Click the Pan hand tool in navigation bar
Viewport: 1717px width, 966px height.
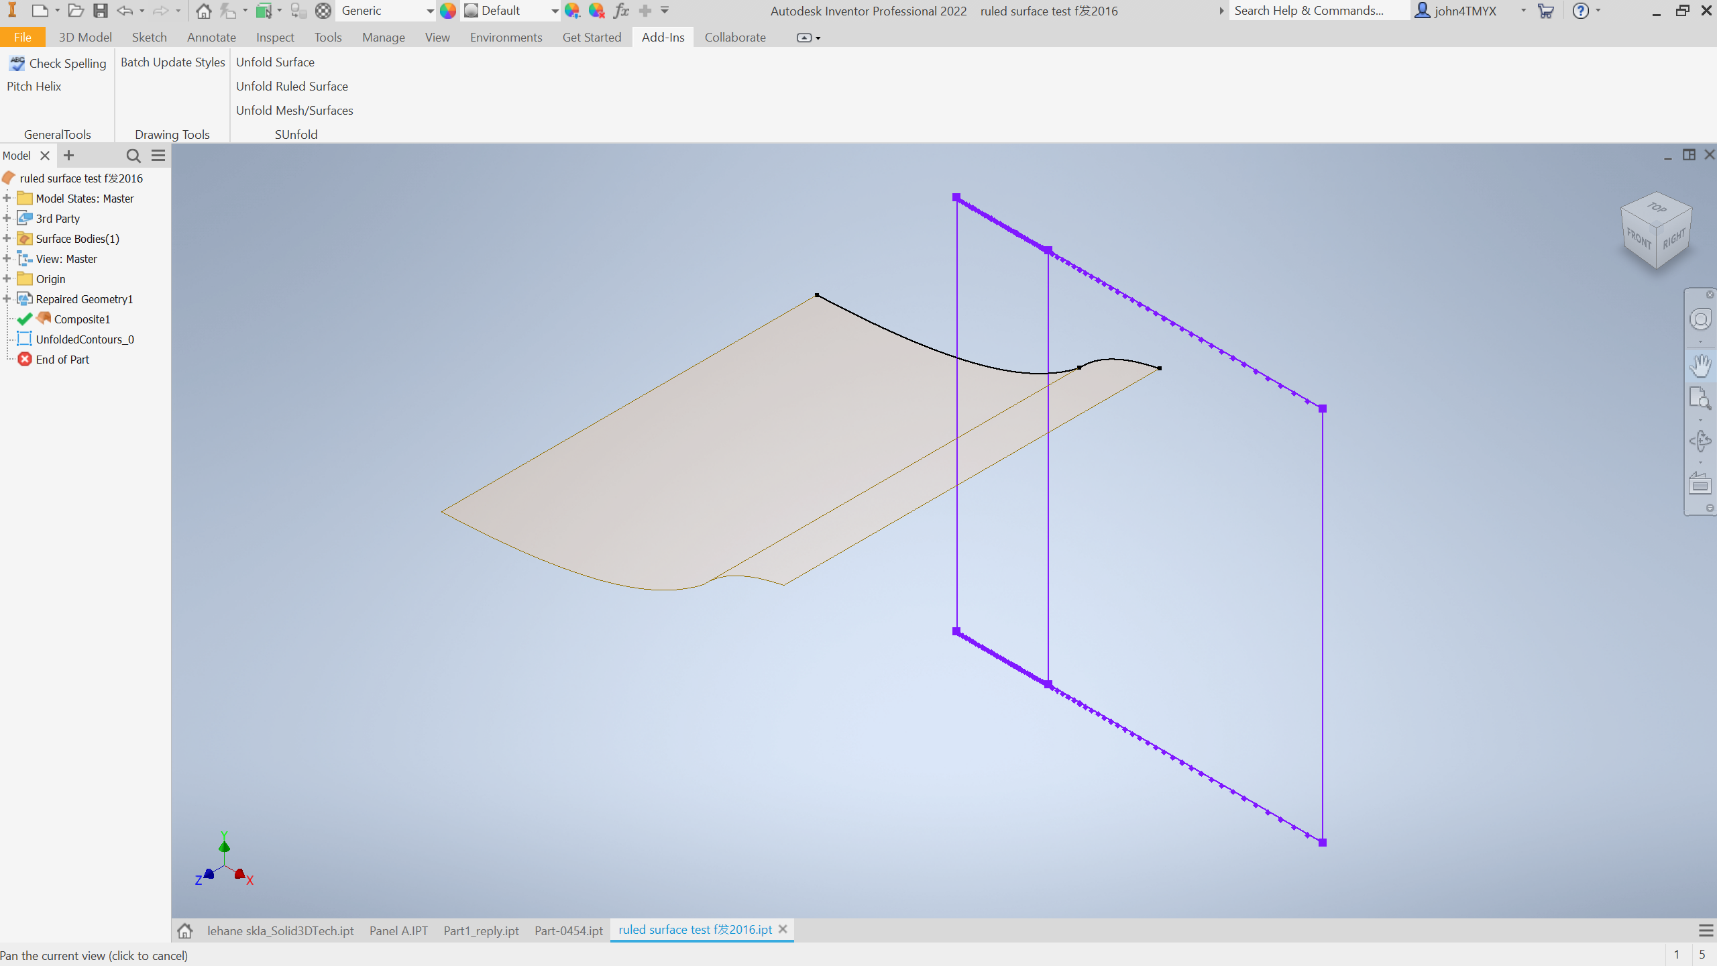[1700, 366]
